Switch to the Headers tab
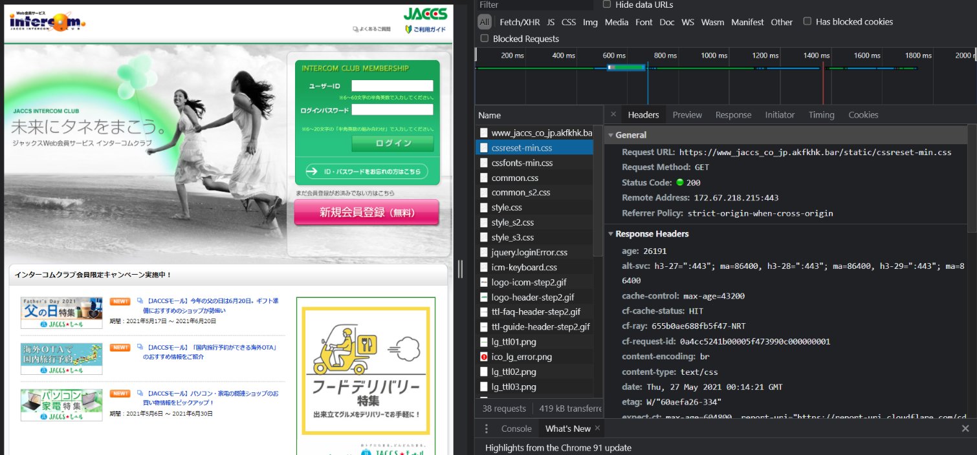This screenshot has width=977, height=455. (643, 115)
